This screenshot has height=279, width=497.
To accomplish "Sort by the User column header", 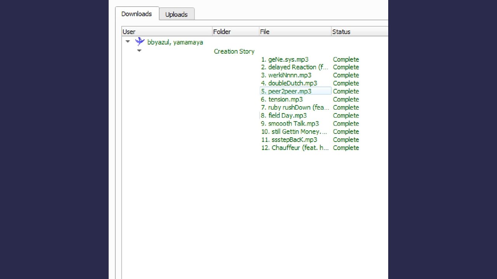I will [167, 32].
